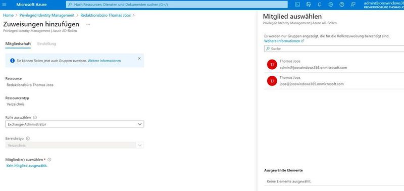This screenshot has width=404, height=191.
Task: Click the Ausgewählte Elemente heading
Action: coord(283,170)
